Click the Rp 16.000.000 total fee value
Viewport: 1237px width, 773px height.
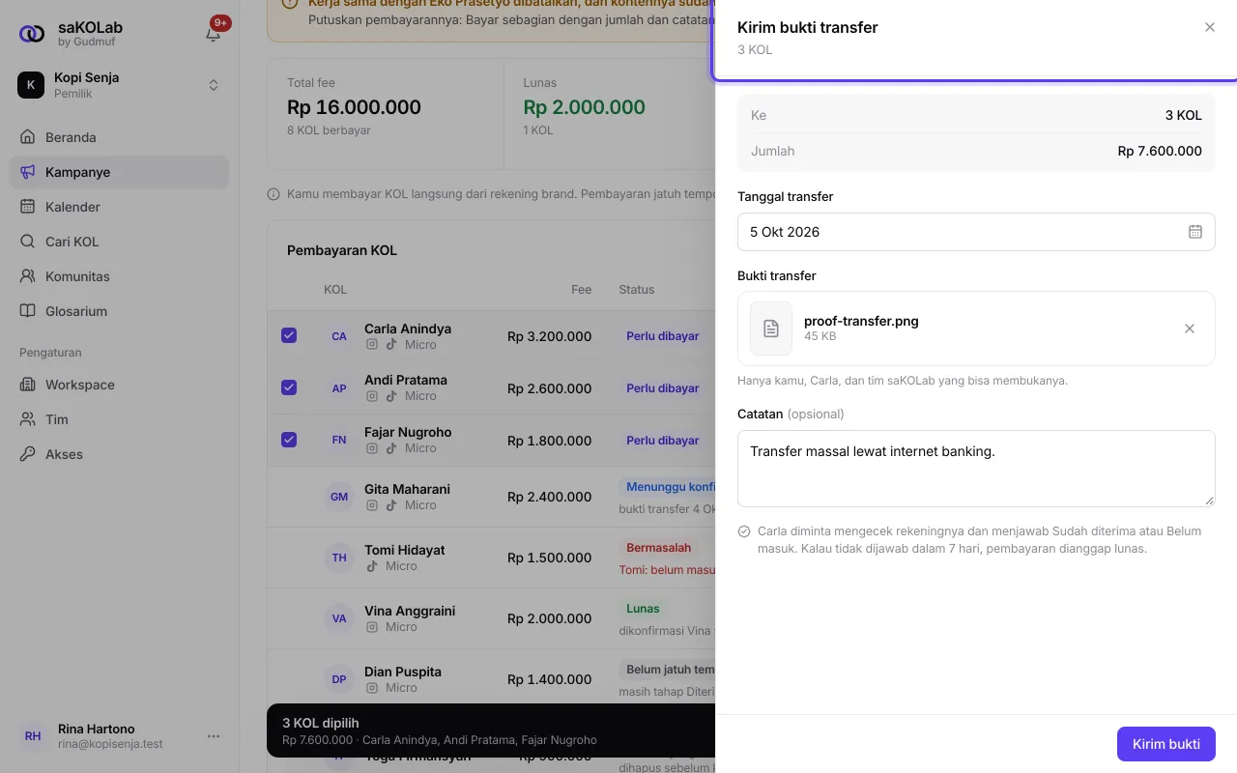(354, 107)
